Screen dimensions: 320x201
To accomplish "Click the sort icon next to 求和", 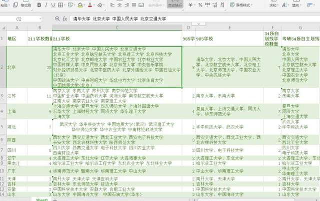I will pos(284,5).
